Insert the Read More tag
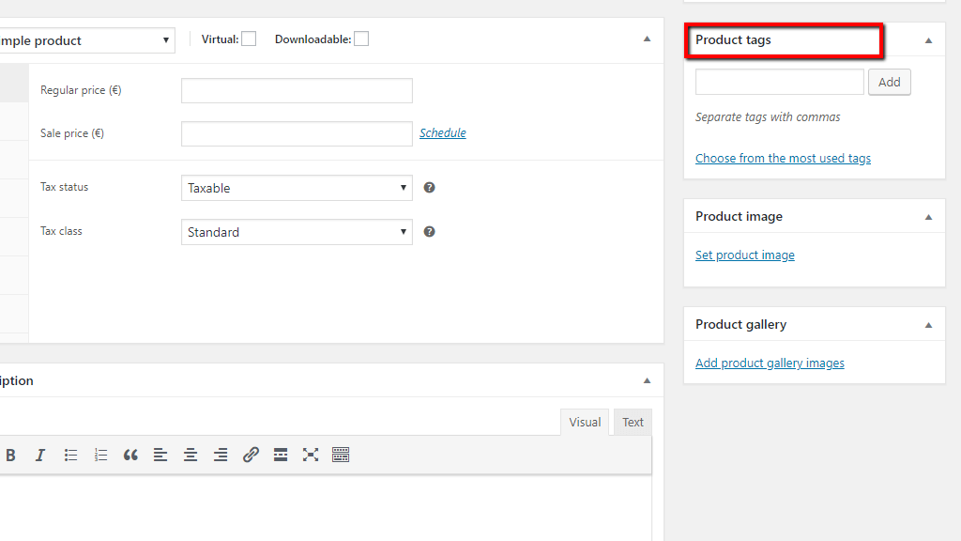Viewport: 961px width, 541px height. point(281,456)
